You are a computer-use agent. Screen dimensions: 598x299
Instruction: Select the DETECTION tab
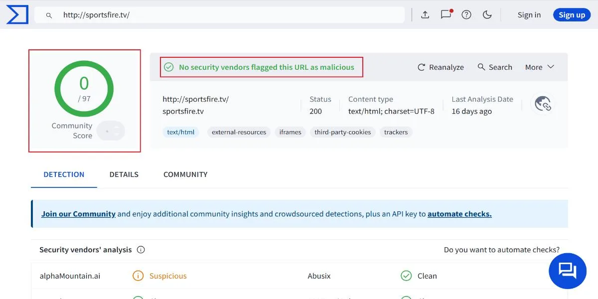tap(64, 174)
